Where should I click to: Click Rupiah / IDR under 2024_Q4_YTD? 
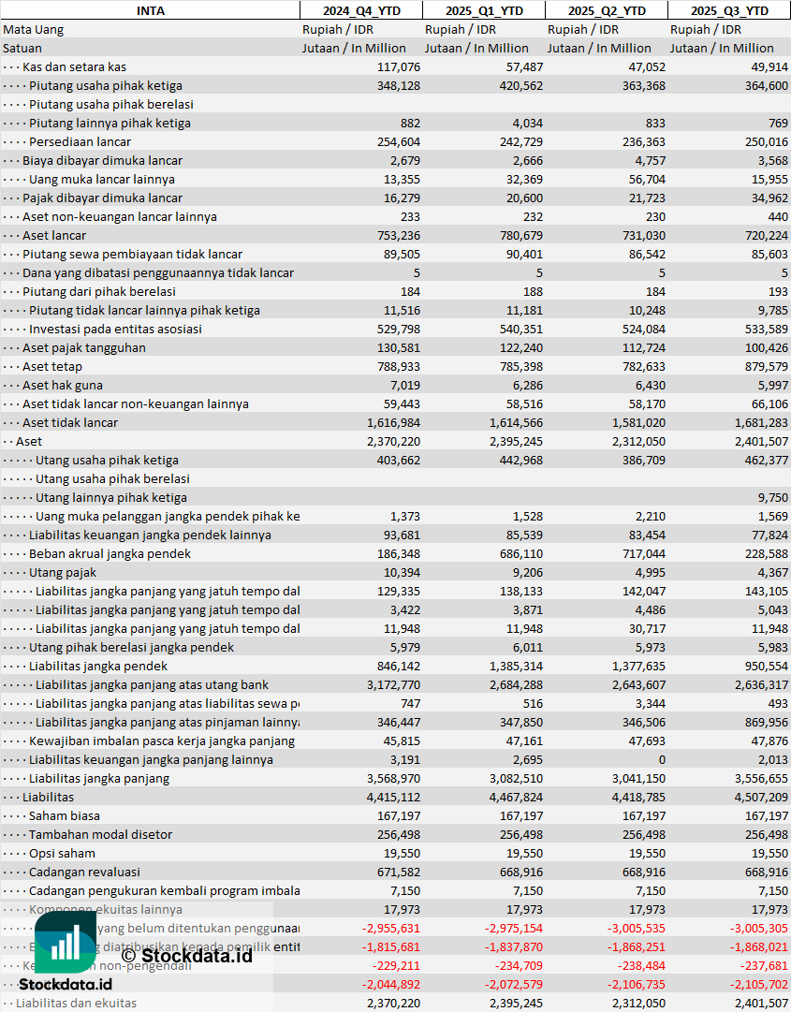pyautogui.click(x=338, y=30)
